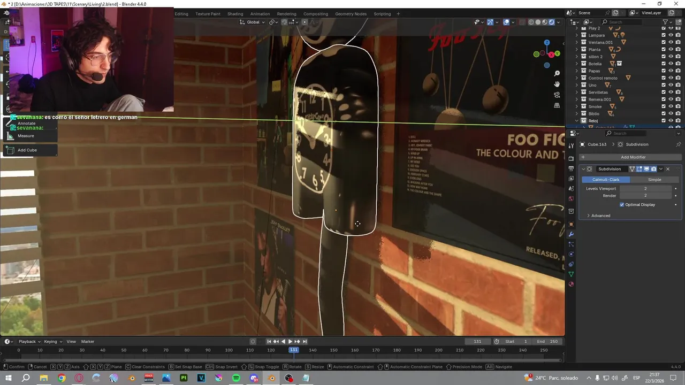
Task: Select Rendered viewport shading mode
Action: [x=552, y=22]
